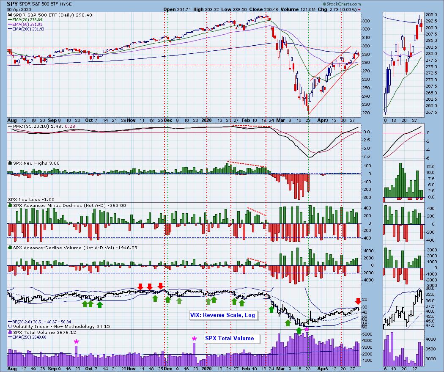Screen dimensions: 444x372
Task: Click the -7.5 label on the PMO axis
Action: (367, 157)
